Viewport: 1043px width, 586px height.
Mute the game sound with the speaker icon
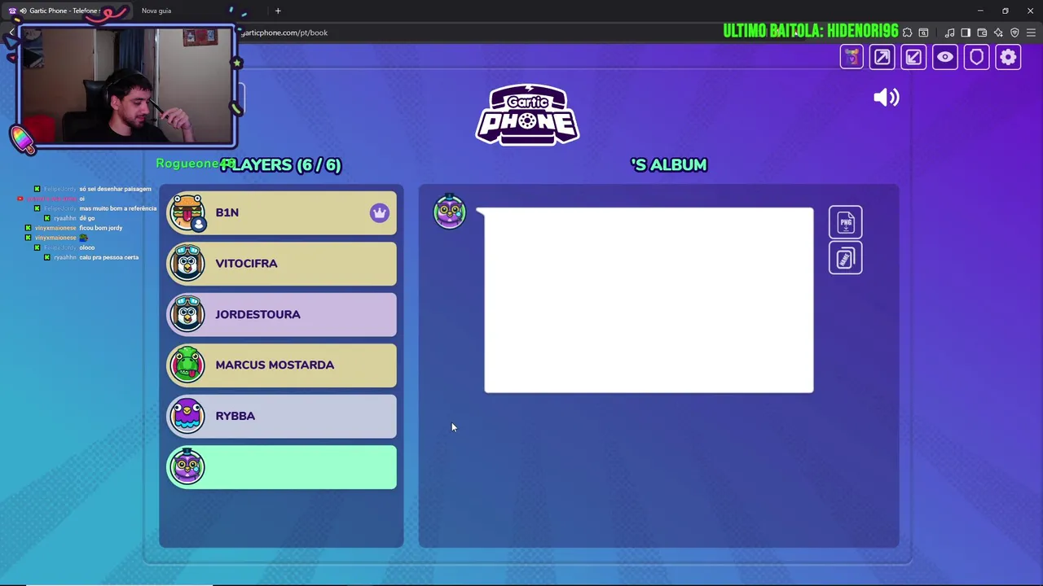(886, 98)
